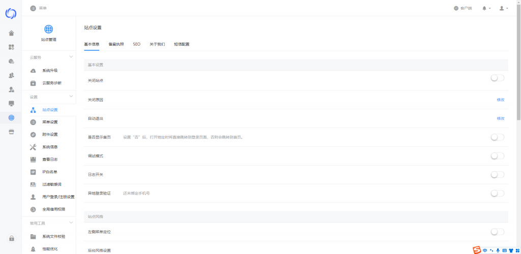The width and height of the screenshot is (521, 254).
Task: Click 修改 link for 关闭原因
Action: pos(500,100)
